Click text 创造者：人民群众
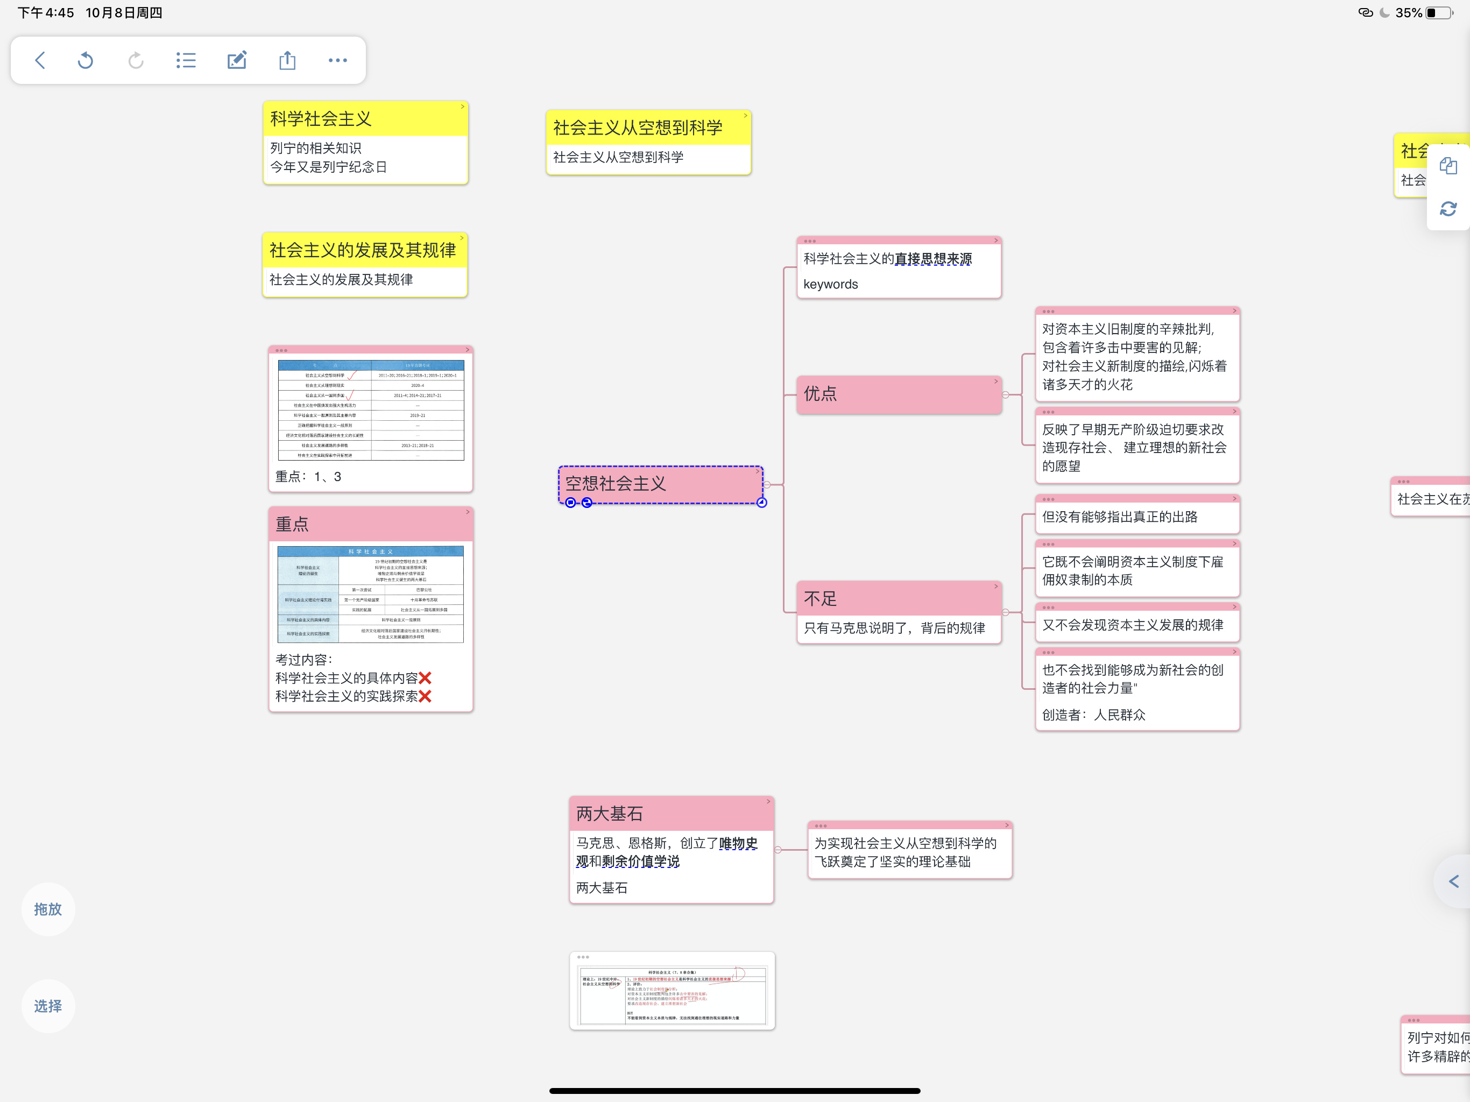 point(1094,715)
